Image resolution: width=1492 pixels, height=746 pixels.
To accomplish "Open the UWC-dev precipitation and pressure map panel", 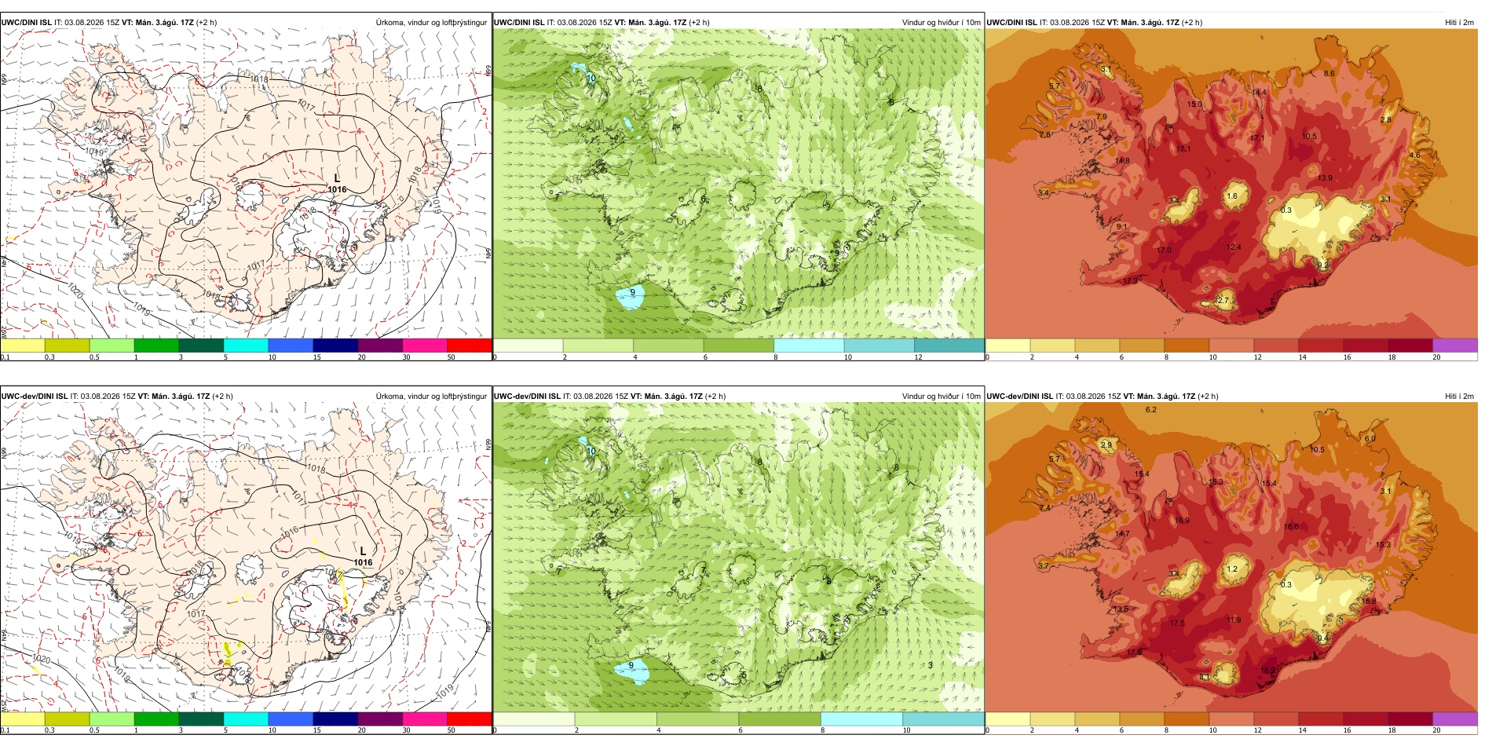I will (x=246, y=558).
